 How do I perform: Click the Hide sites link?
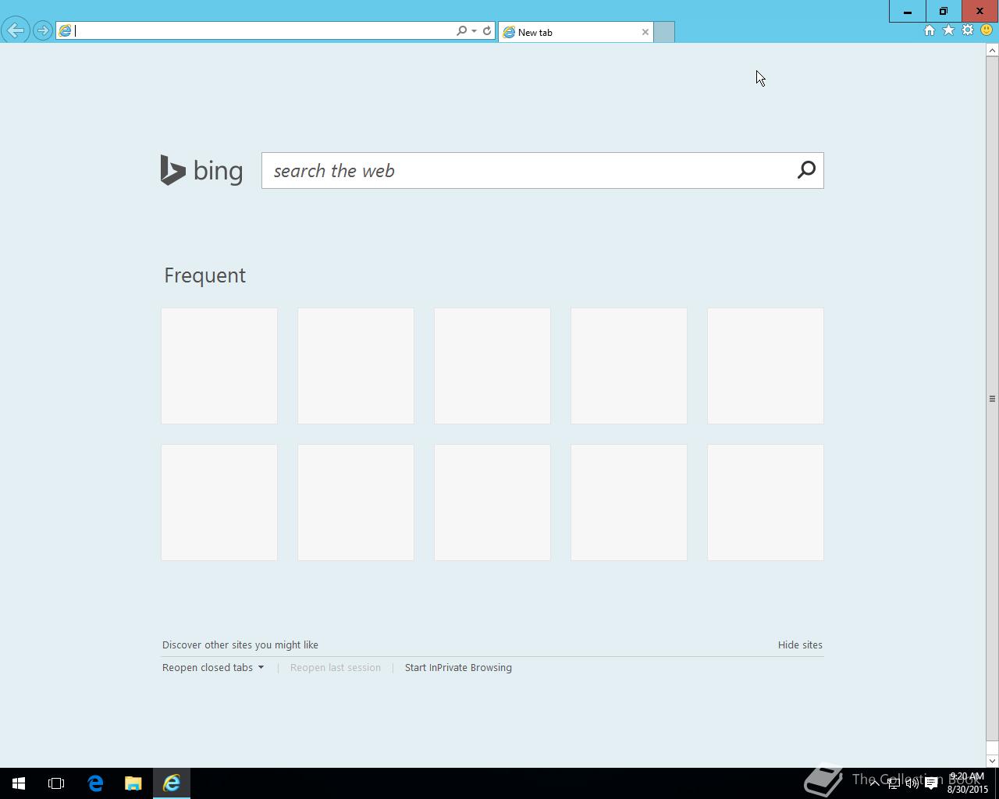800,645
